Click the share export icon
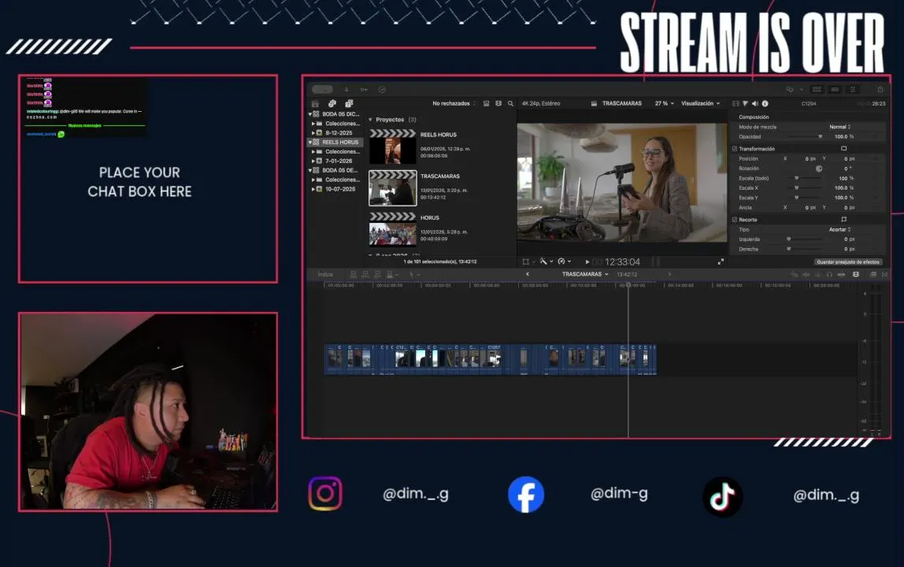This screenshot has height=567, width=904. 880,90
